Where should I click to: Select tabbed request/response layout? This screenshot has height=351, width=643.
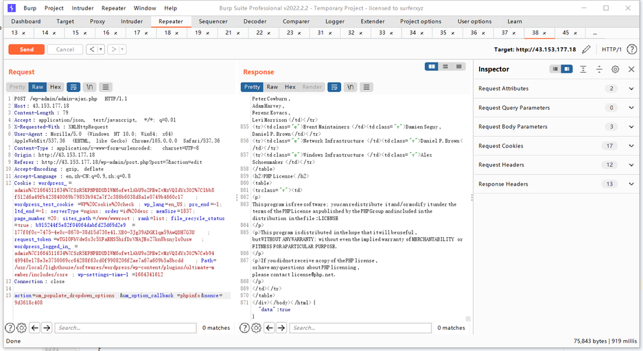459,66
